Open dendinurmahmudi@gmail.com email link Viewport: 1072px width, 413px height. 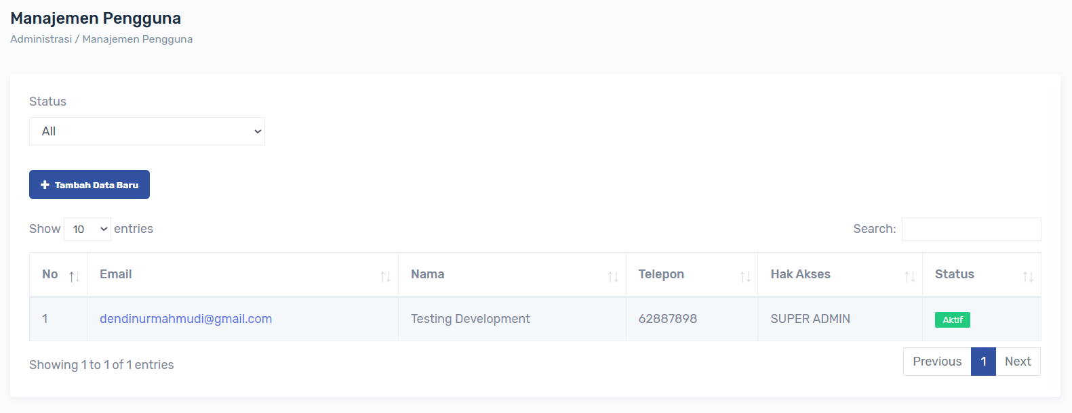(186, 319)
